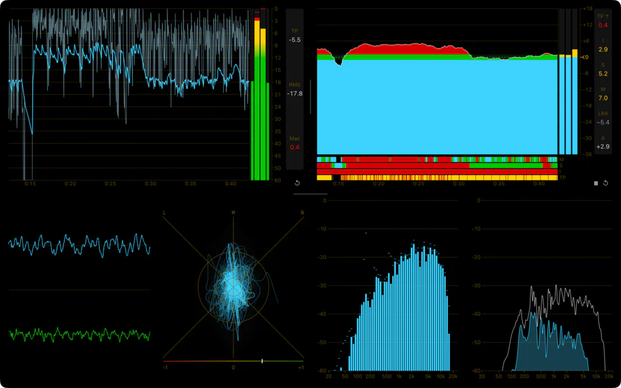Click the correlation scale -1 label
Image resolution: width=621 pixels, height=388 pixels.
pos(165,367)
